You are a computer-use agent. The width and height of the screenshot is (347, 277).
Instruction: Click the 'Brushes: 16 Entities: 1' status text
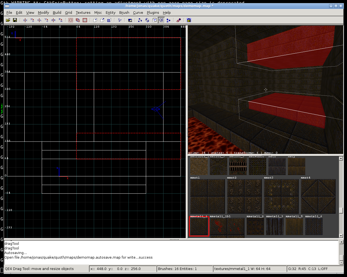pos(177,269)
